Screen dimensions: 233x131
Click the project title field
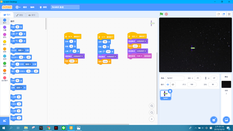coord(65,7)
